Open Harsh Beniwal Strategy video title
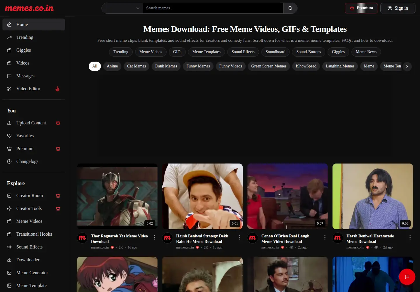The height and width of the screenshot is (292, 420). click(202, 239)
